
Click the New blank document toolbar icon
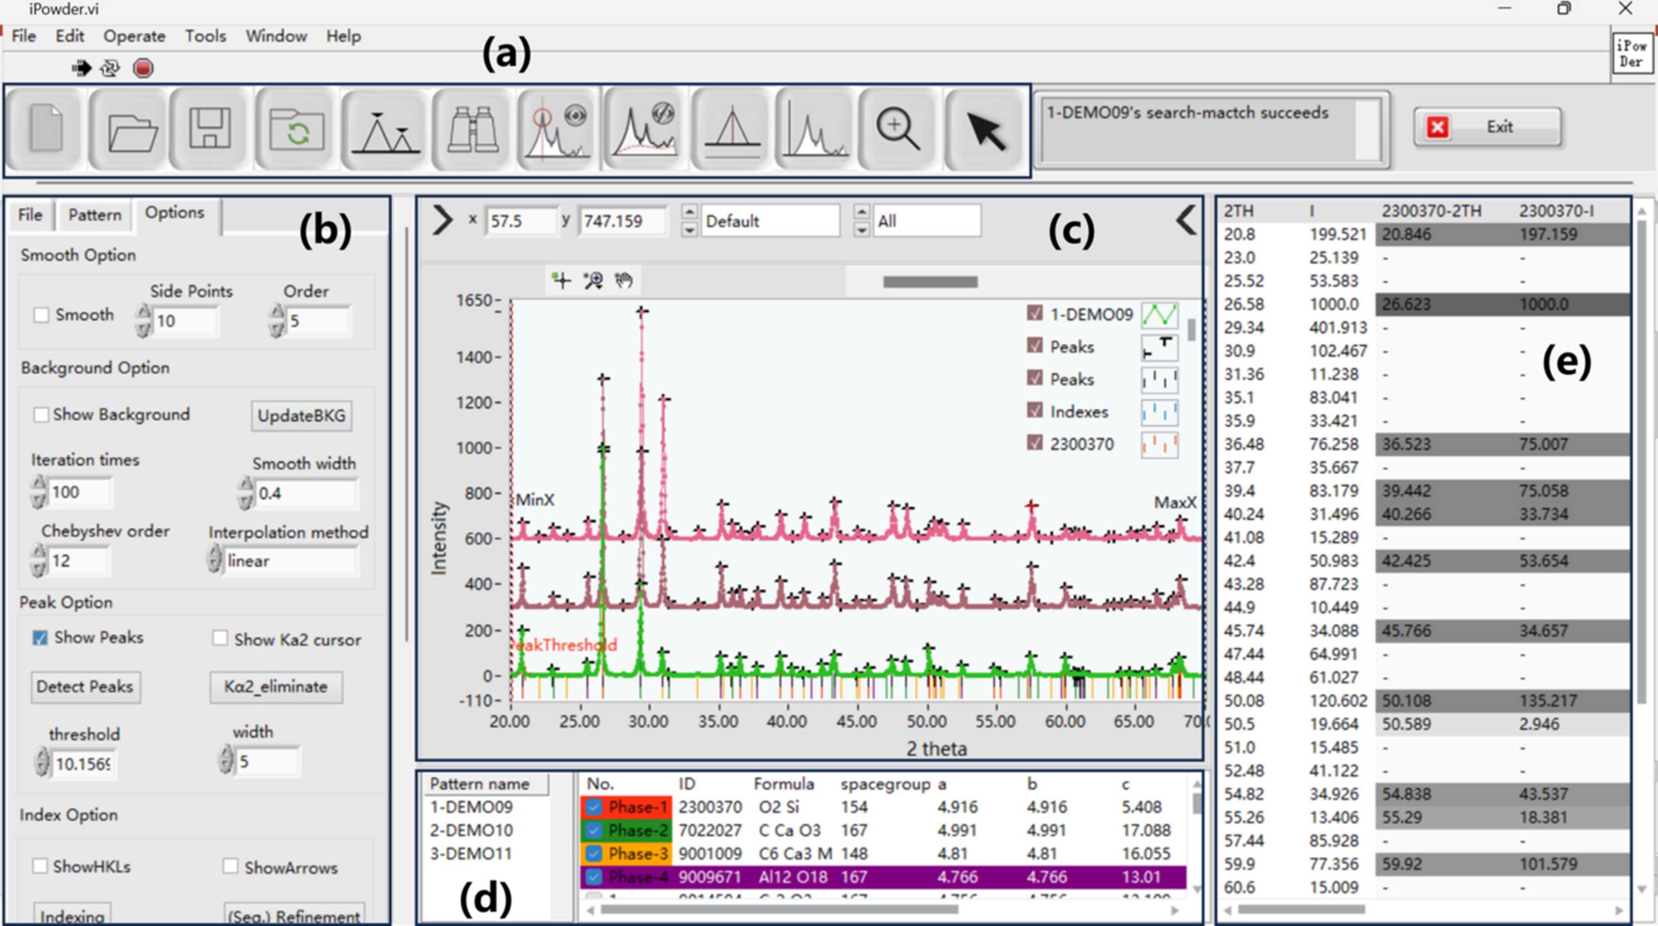pos(46,129)
